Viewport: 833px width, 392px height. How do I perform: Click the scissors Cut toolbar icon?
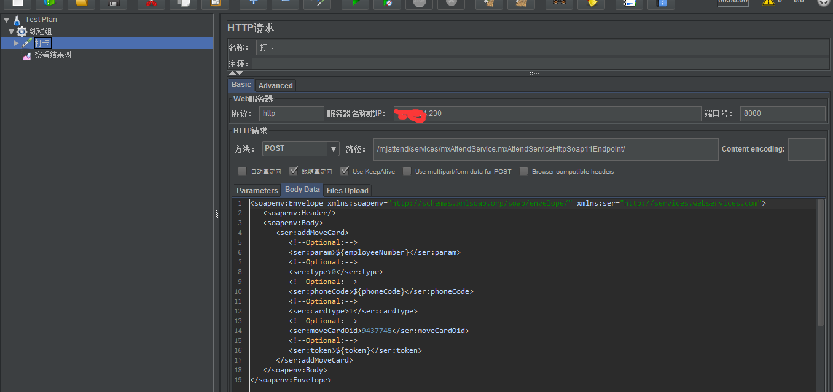tap(151, 3)
